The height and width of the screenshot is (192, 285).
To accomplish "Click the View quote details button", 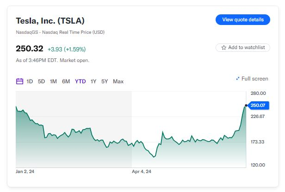I will (x=242, y=19).
